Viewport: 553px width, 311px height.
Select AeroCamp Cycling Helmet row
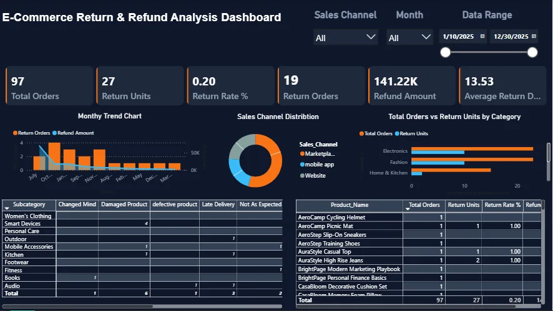pos(419,218)
